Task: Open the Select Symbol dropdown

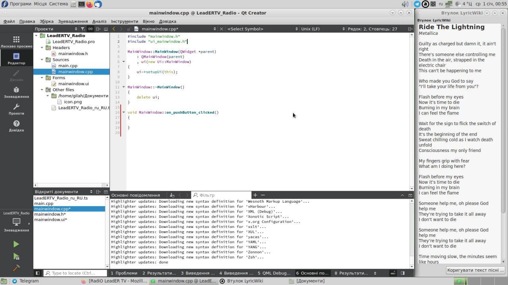Action: pyautogui.click(x=262, y=29)
